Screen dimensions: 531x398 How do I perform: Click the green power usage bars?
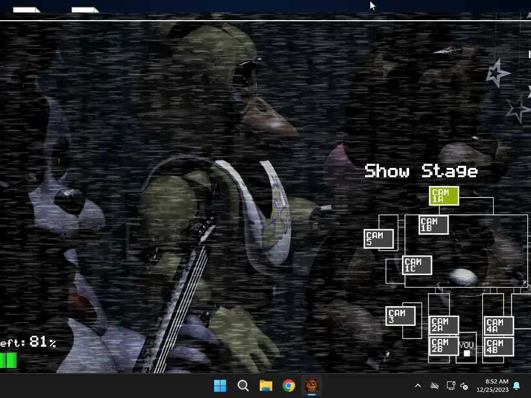[8, 361]
